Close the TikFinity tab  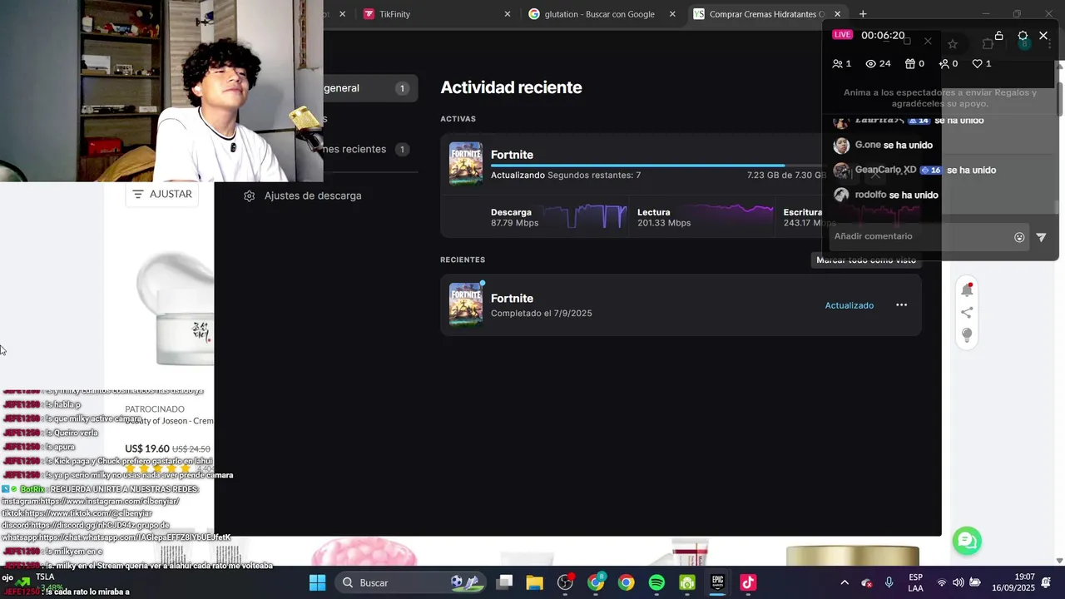[x=508, y=14]
